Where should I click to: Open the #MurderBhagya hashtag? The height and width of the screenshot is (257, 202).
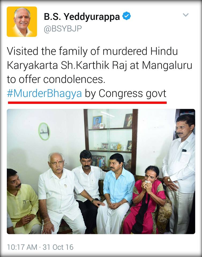pos(44,94)
